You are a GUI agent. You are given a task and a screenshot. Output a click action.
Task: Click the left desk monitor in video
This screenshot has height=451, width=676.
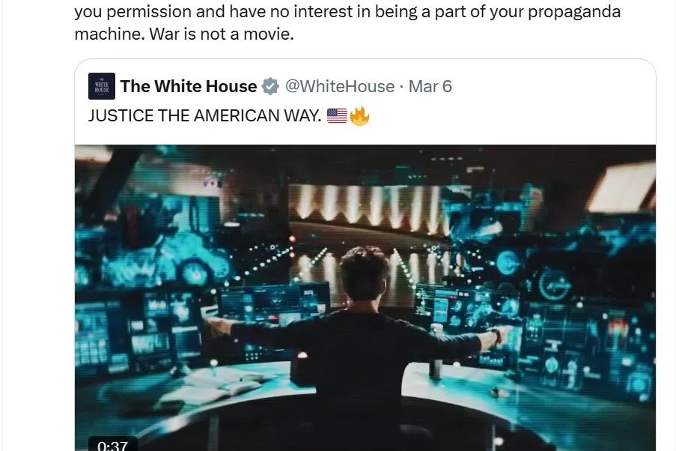(x=275, y=302)
